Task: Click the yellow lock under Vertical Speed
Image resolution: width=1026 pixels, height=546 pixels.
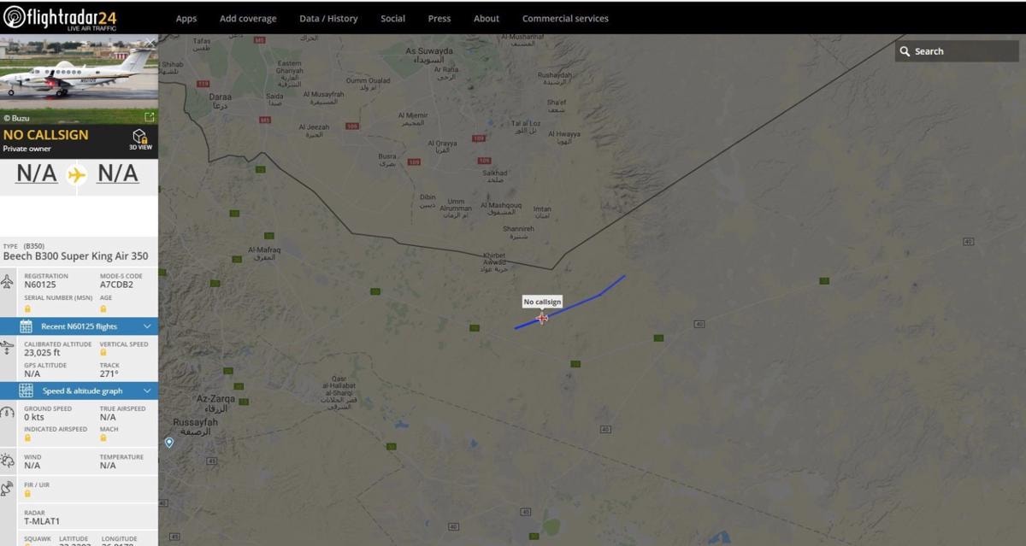Action: pos(103,352)
